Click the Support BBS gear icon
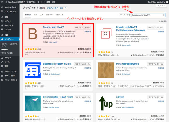The image size is (169, 122). [2, 76]
